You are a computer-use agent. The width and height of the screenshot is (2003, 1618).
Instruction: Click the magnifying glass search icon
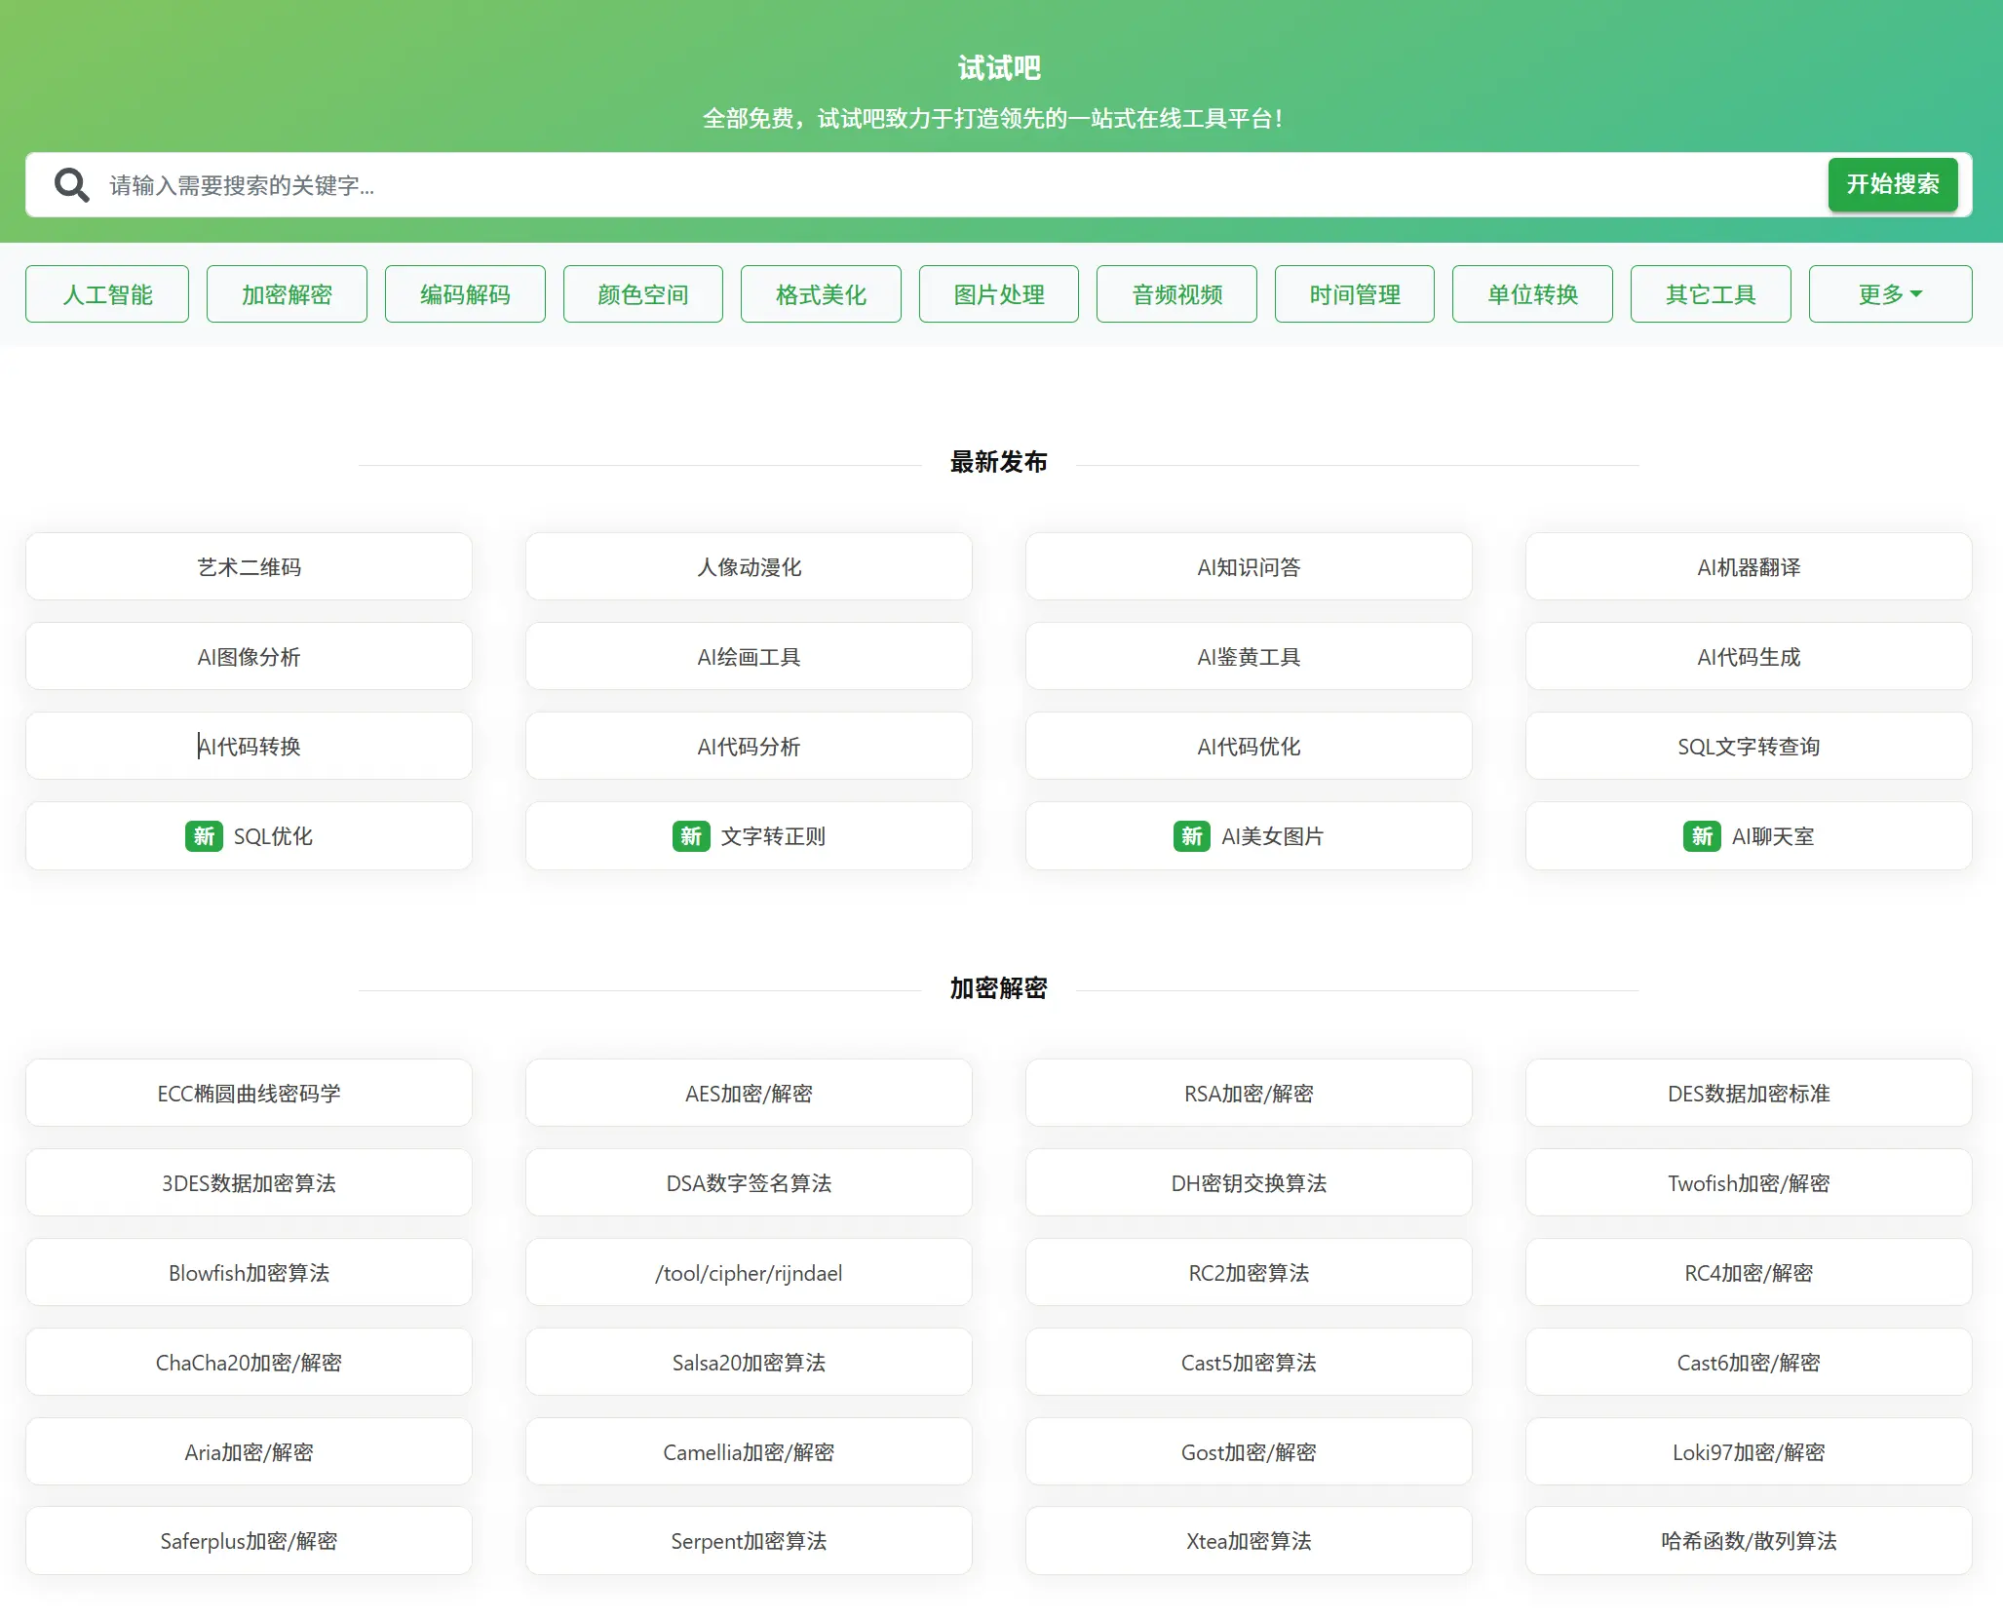[x=71, y=184]
